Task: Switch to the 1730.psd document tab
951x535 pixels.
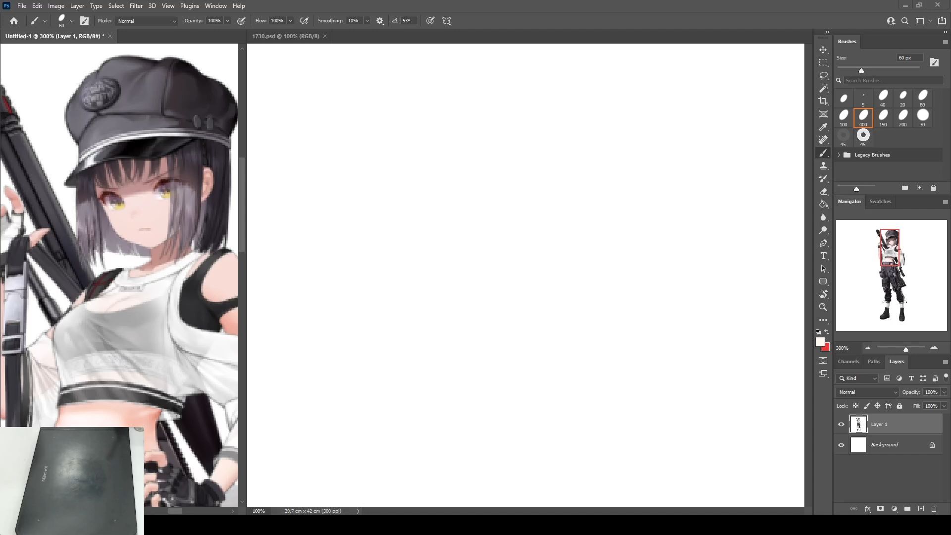Action: 286,36
